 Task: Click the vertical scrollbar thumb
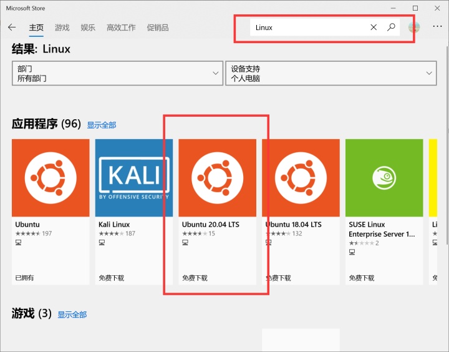click(447, 145)
